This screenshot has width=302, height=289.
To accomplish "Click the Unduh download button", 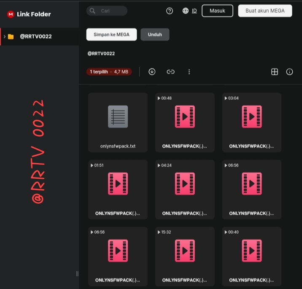I will 155,35.
